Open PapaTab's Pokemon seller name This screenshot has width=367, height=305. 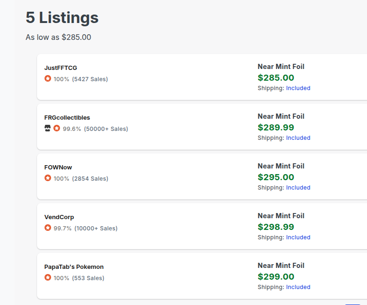(74, 267)
